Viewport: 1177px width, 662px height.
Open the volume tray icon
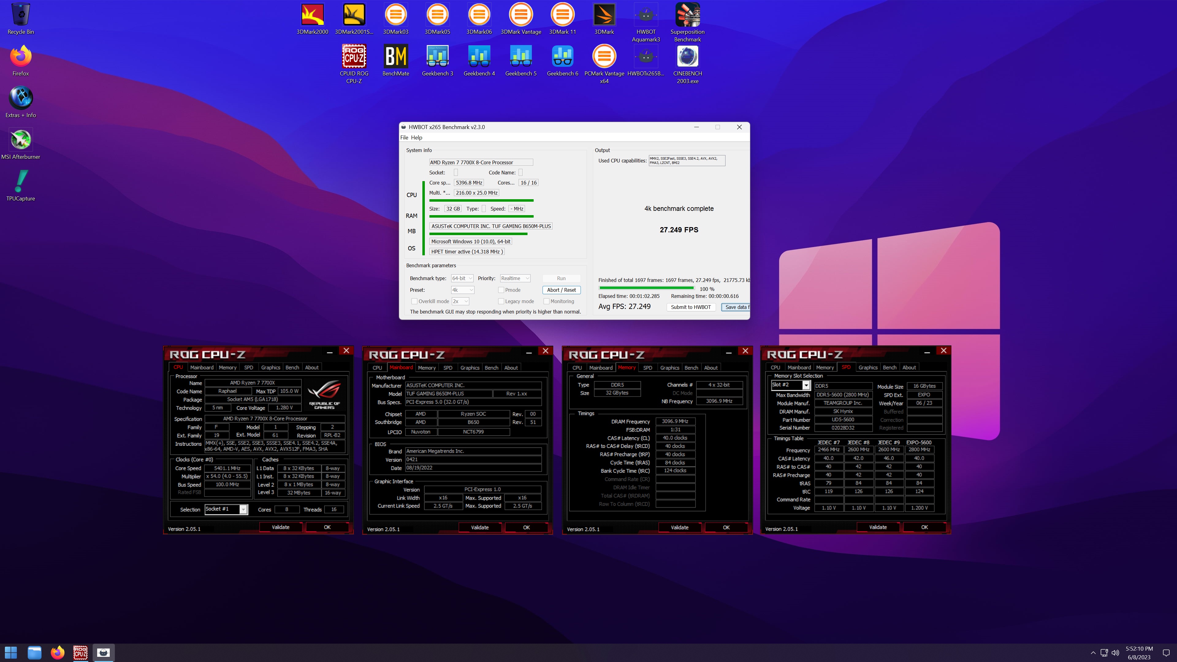[1115, 653]
